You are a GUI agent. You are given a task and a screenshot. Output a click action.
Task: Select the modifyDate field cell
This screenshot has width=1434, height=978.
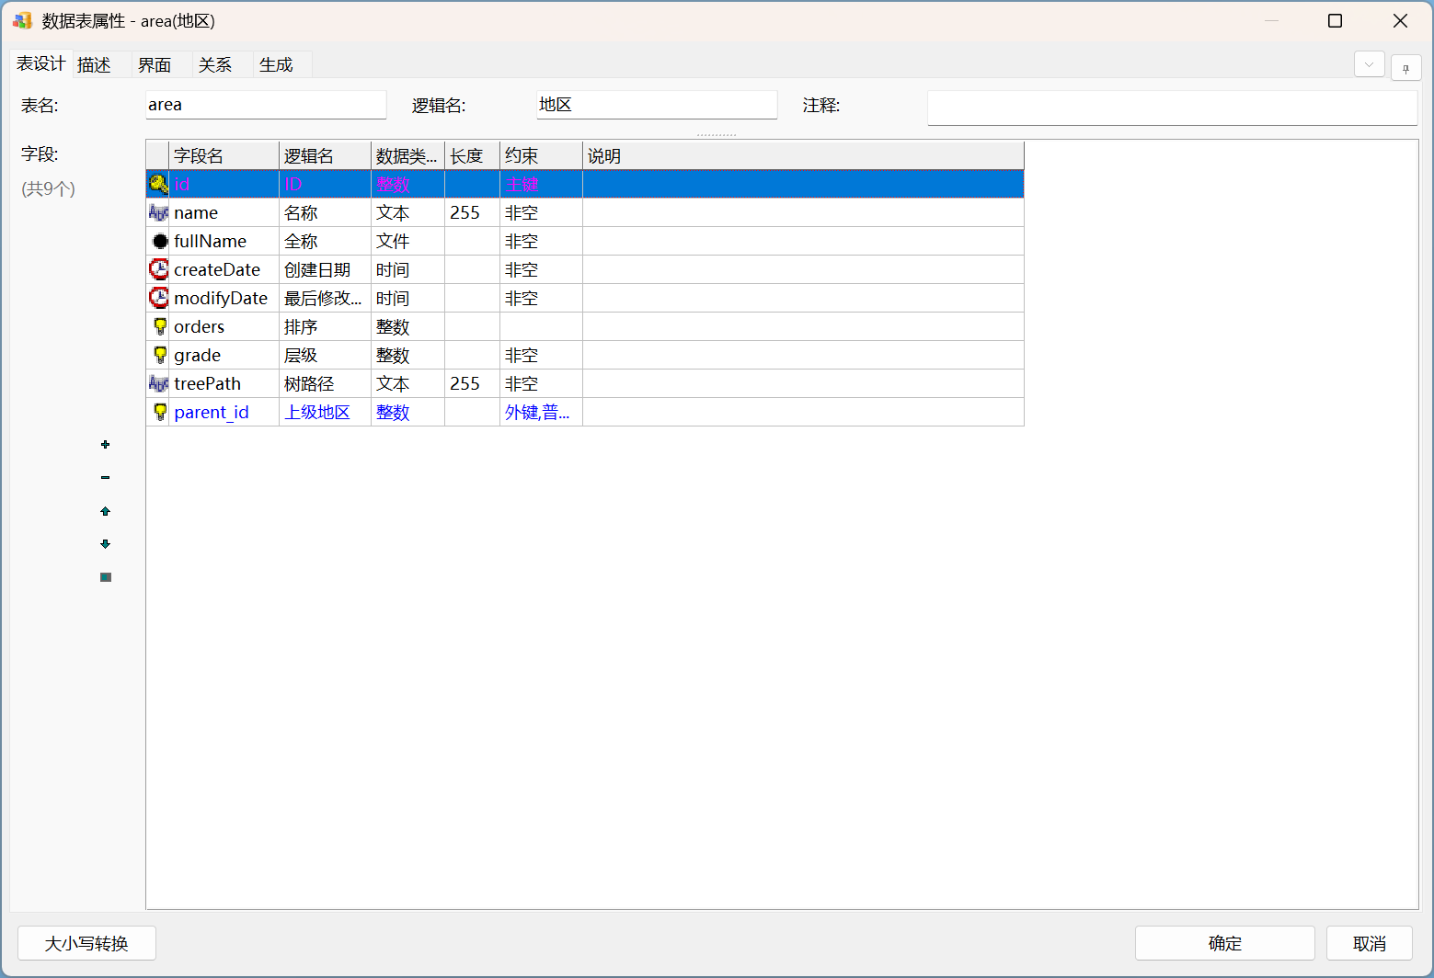pos(224,298)
